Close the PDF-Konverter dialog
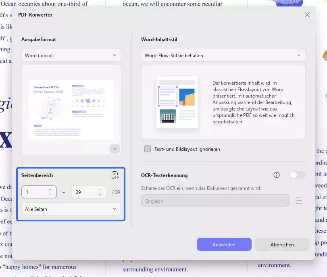Screen dimensions: 327x277 307,15
